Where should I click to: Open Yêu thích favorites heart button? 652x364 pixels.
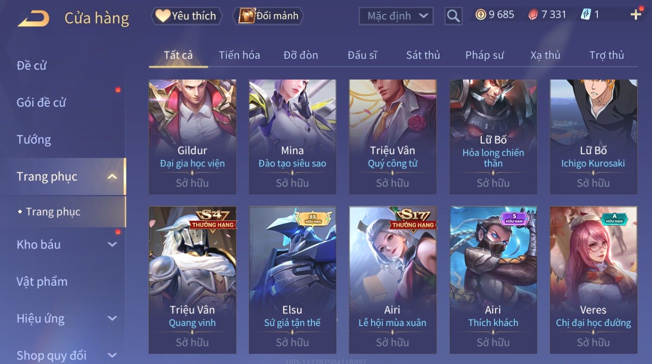point(186,16)
